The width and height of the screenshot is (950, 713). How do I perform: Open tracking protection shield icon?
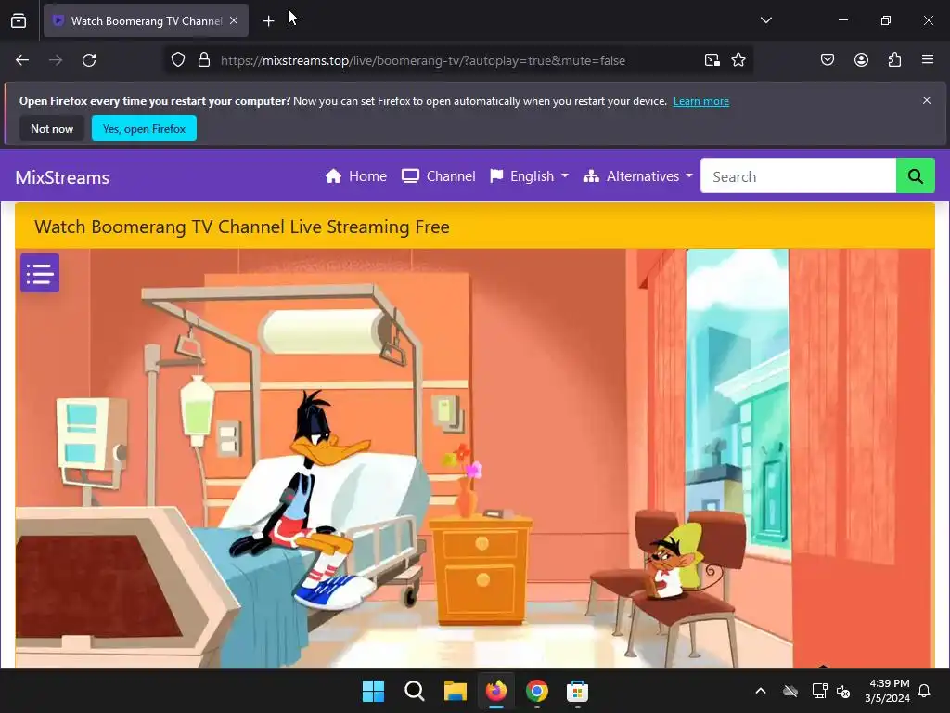[177, 60]
